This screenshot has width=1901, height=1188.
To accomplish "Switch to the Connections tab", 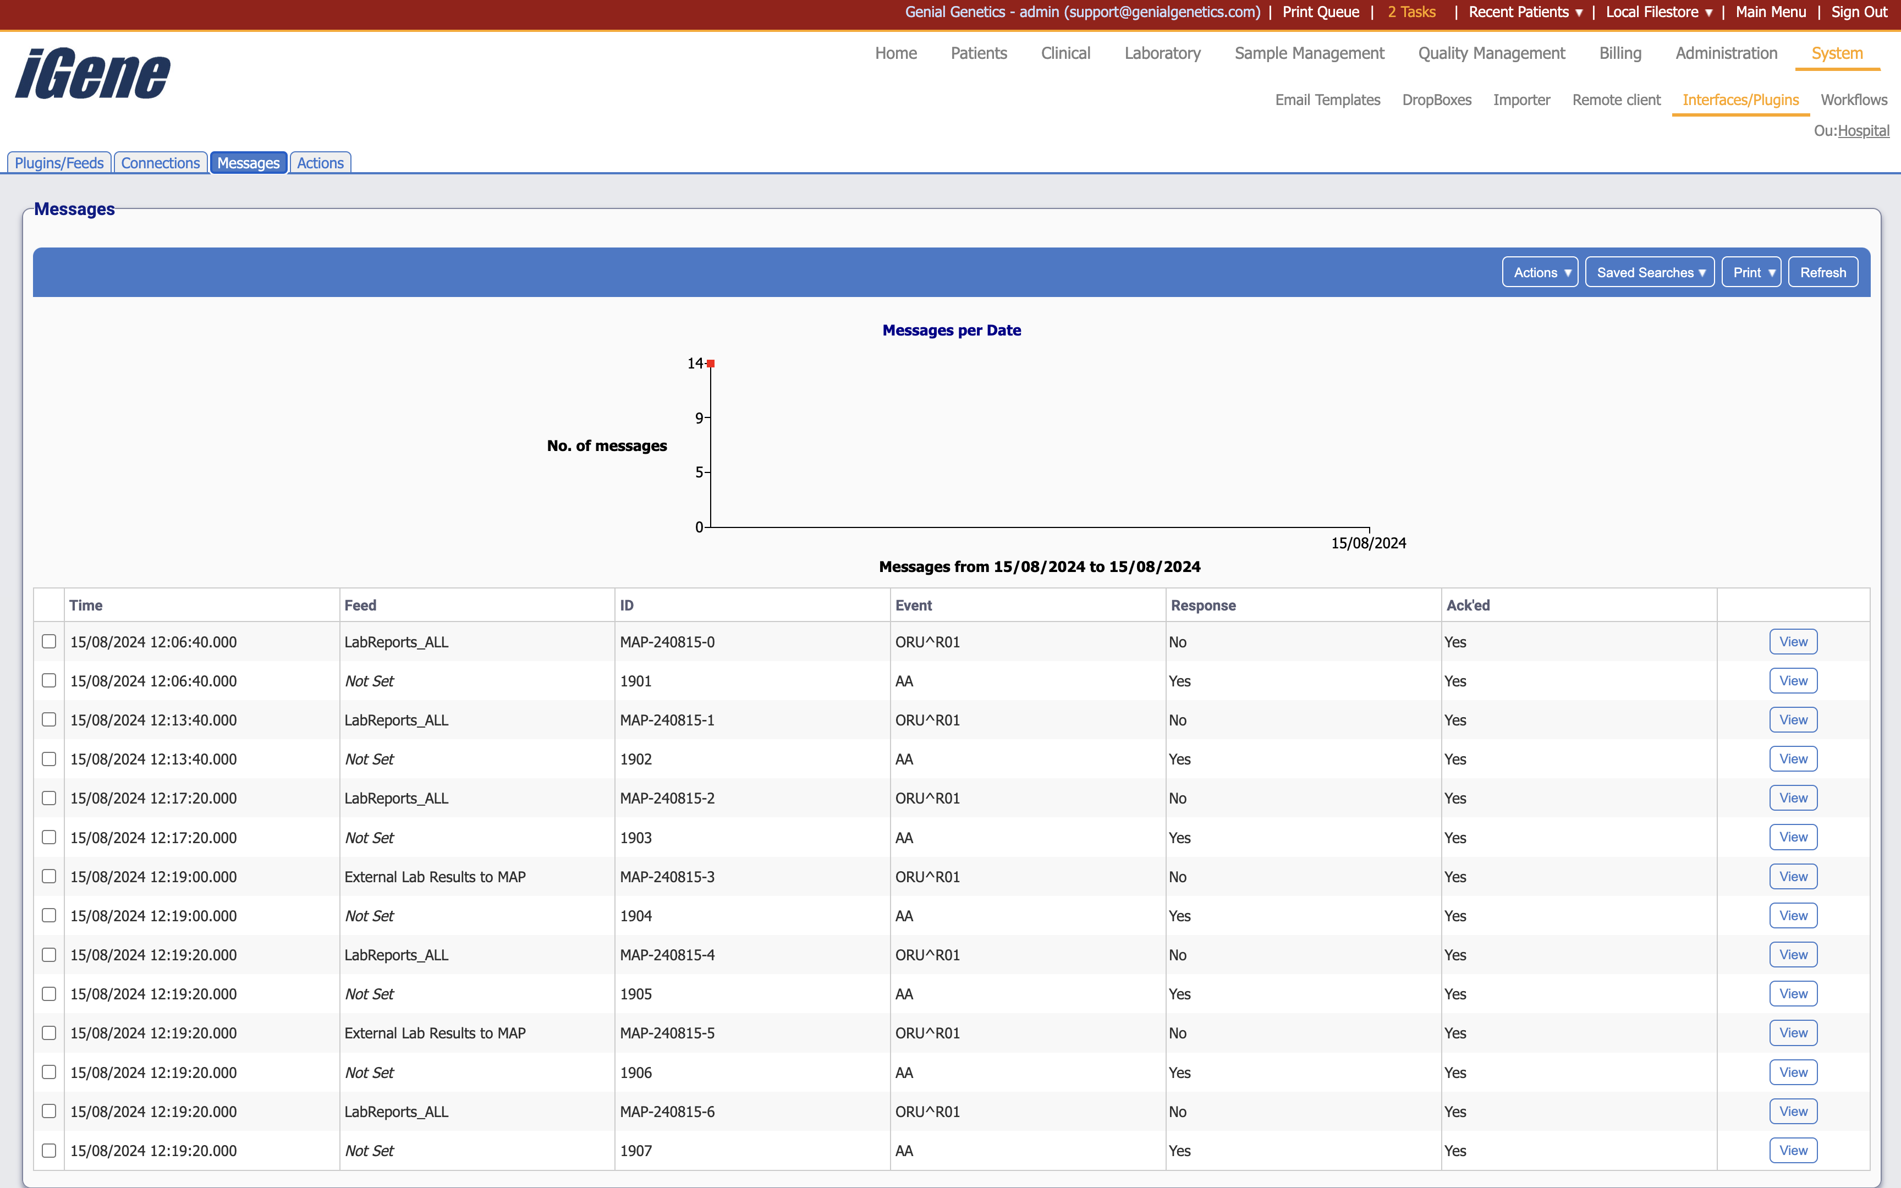I will pyautogui.click(x=160, y=163).
